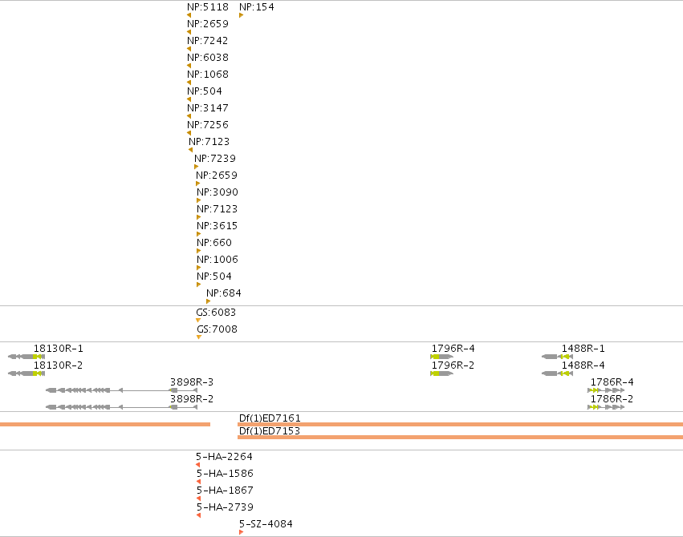683x537 pixels.
Task: Click the 18130R-1 transcript glyph
Action: coord(26,357)
